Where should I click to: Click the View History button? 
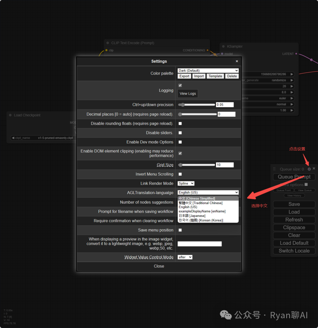[x=294, y=196]
